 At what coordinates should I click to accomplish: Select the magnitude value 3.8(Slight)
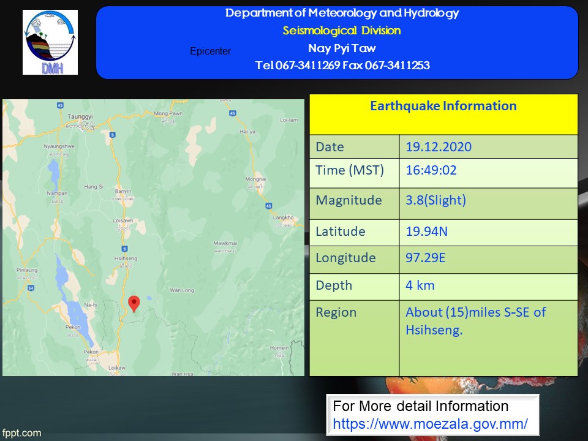pyautogui.click(x=435, y=200)
